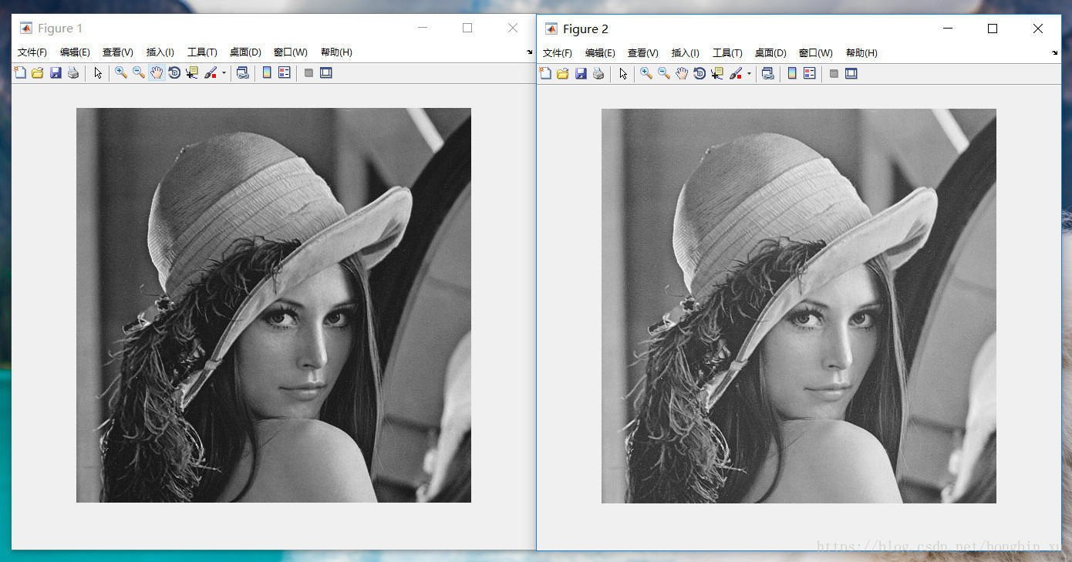This screenshot has height=562, width=1072.
Task: Enable Data Cursor tool in Figure 2
Action: click(x=717, y=73)
